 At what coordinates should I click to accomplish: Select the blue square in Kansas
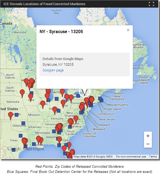17,115
